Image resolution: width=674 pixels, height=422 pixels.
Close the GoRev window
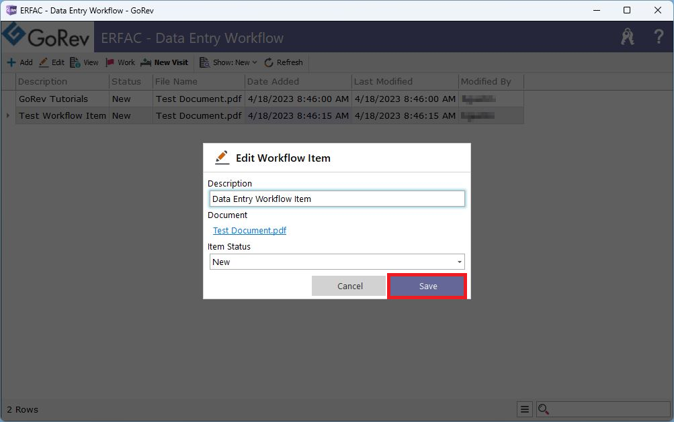click(658, 10)
